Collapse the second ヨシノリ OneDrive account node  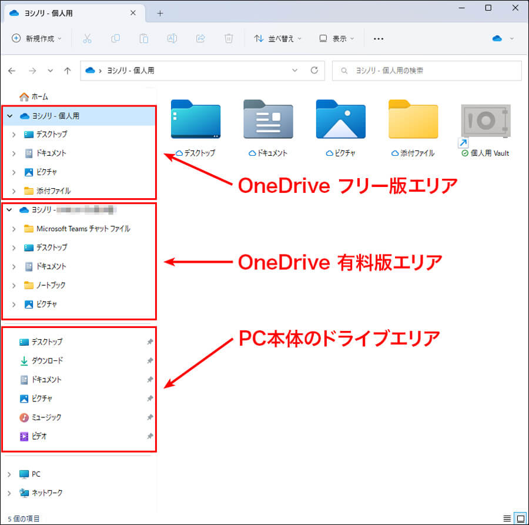pos(9,210)
